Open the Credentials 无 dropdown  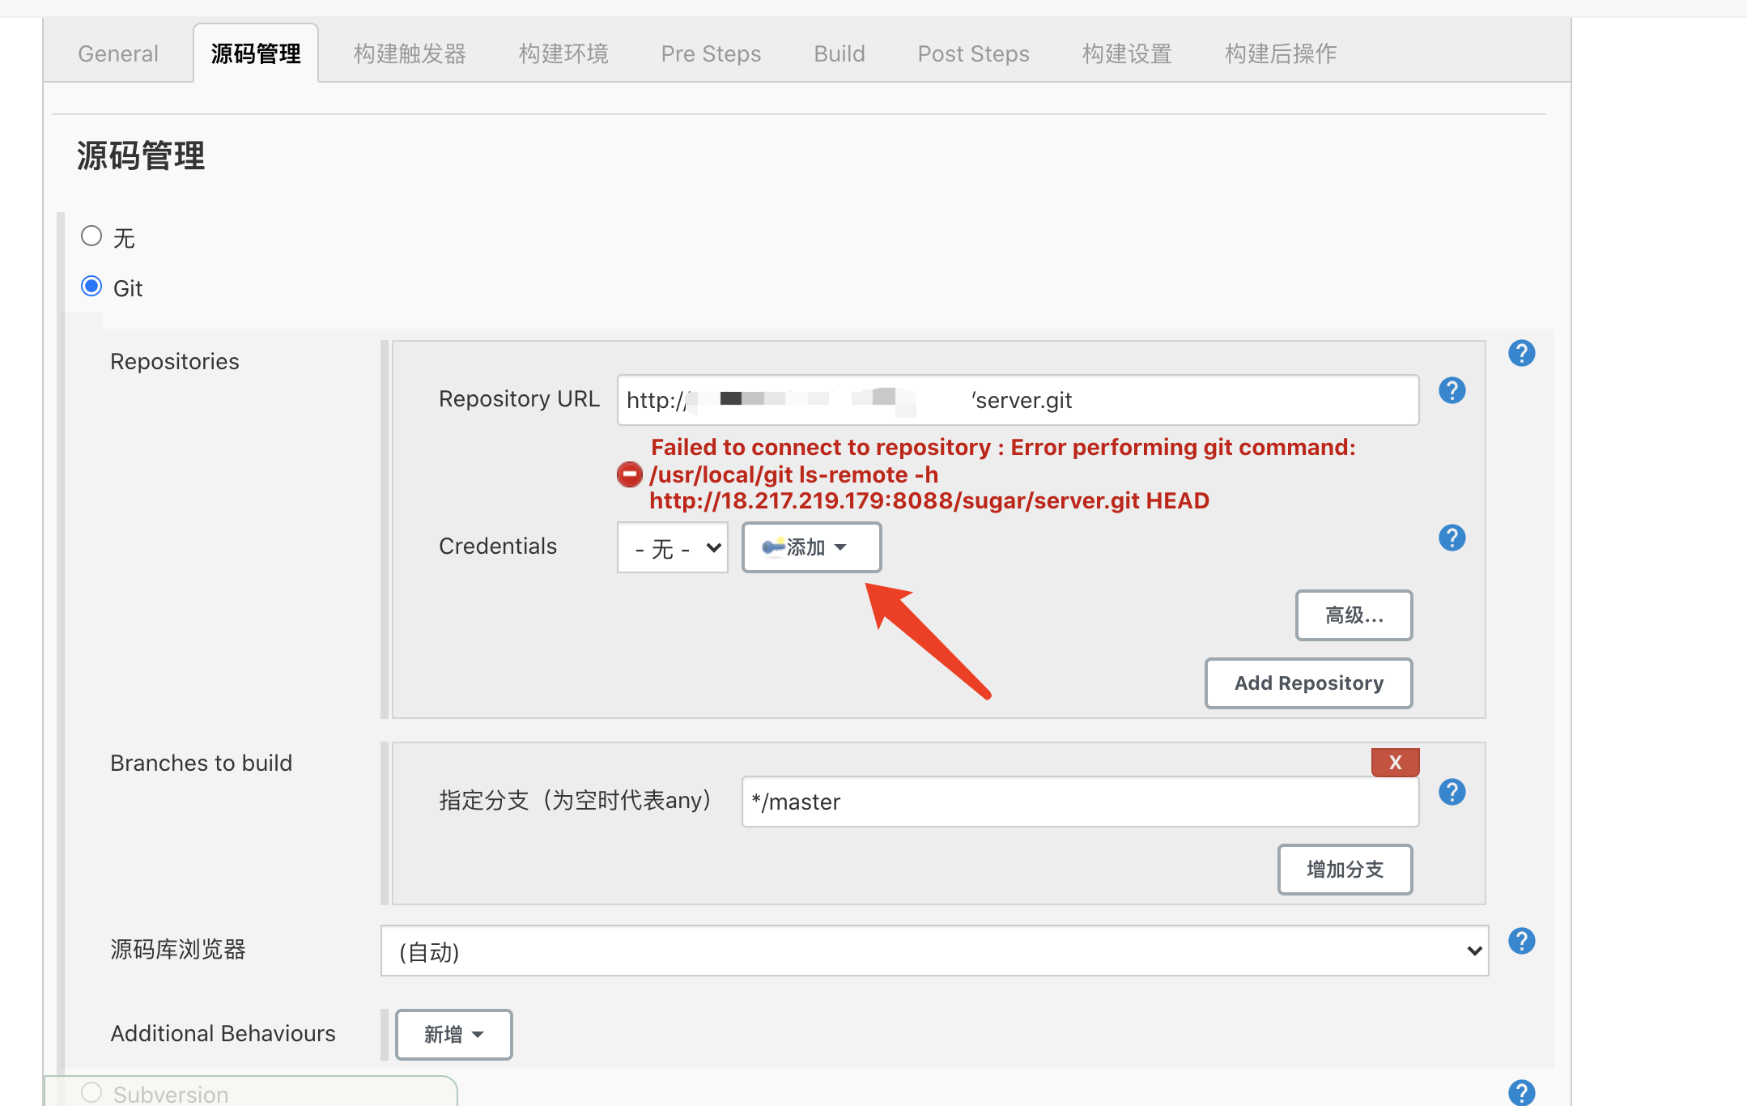pyautogui.click(x=673, y=548)
